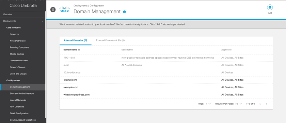Open the whatismyipaddress.com domain row
Image resolution: width=286 pixels, height=123 pixels.
166,95
